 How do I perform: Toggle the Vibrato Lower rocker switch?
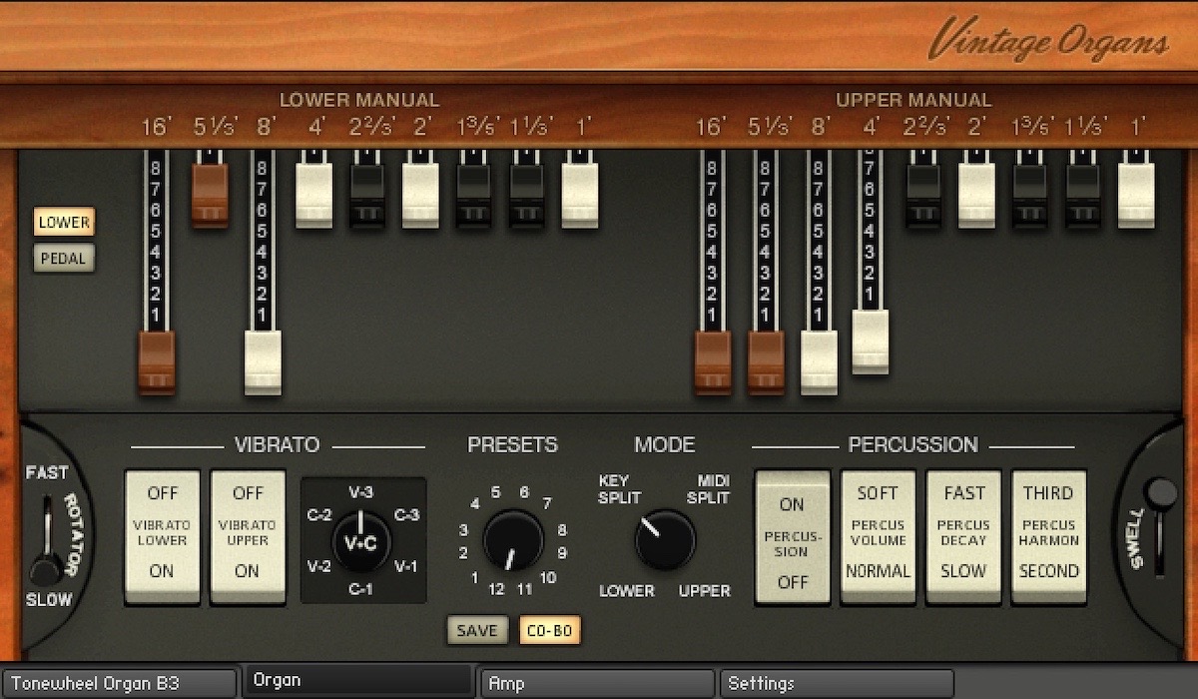(163, 537)
